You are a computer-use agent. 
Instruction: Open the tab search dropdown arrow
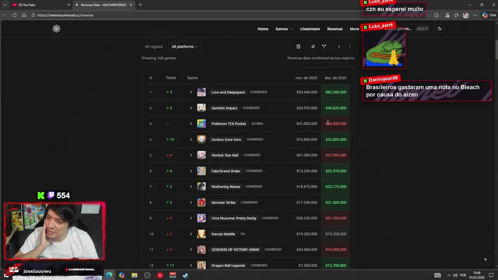[5, 5]
